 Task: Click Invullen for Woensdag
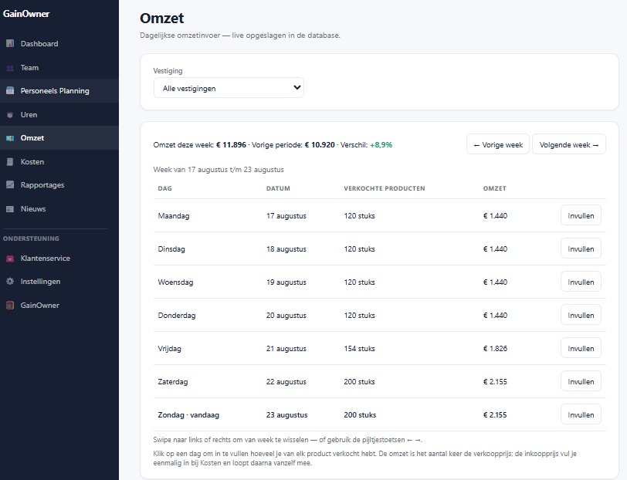pyautogui.click(x=581, y=282)
